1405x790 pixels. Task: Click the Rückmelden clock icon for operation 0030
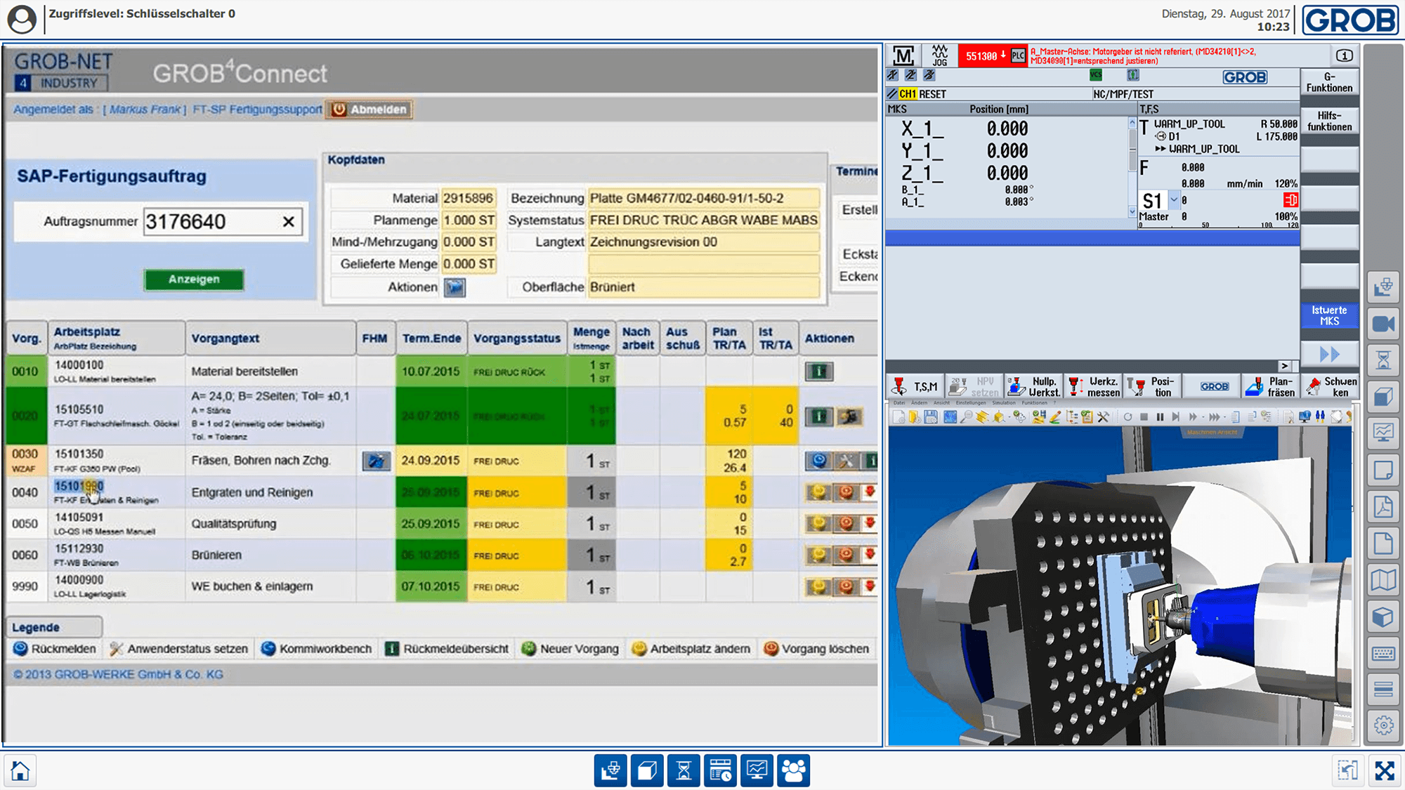click(x=818, y=461)
